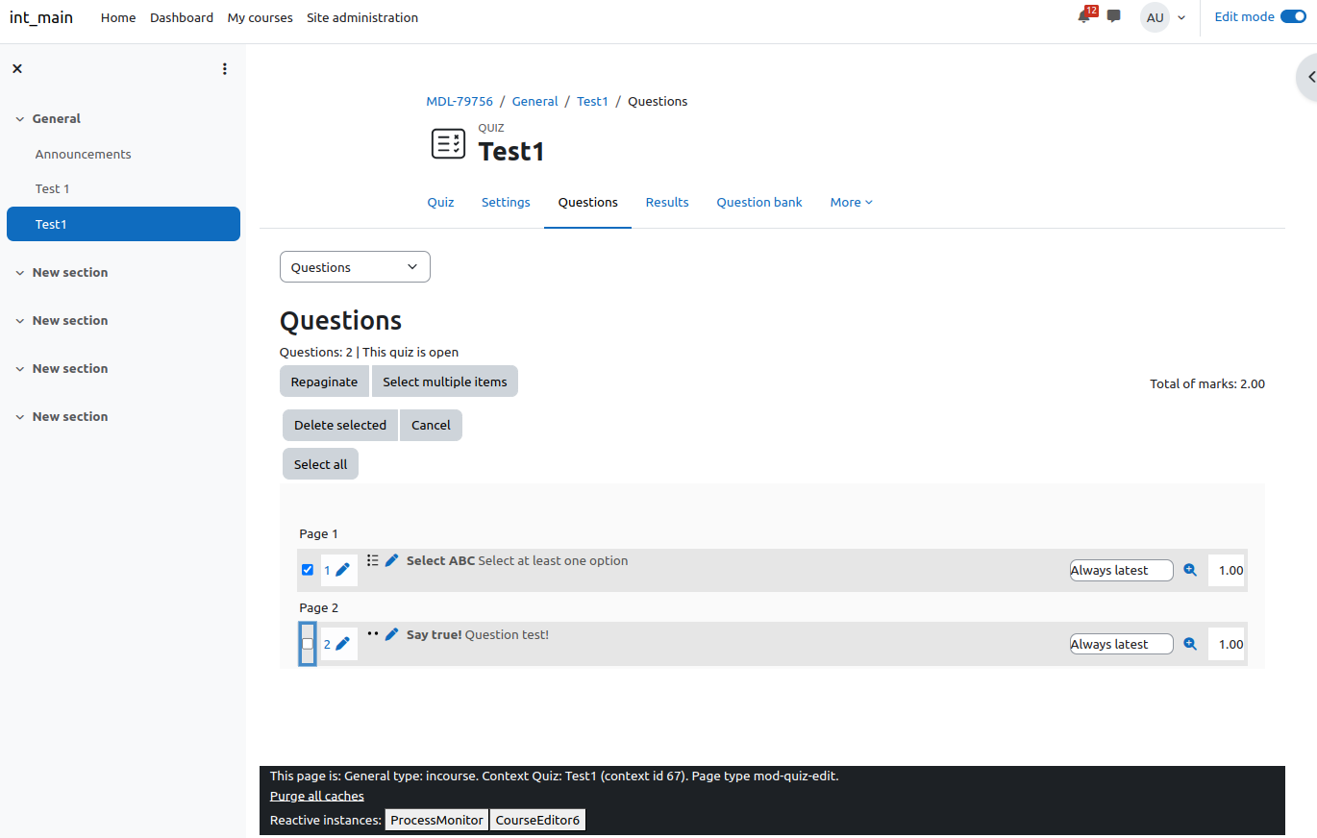The height and width of the screenshot is (838, 1317).
Task: Open General breadcrumb link
Action: tap(534, 101)
